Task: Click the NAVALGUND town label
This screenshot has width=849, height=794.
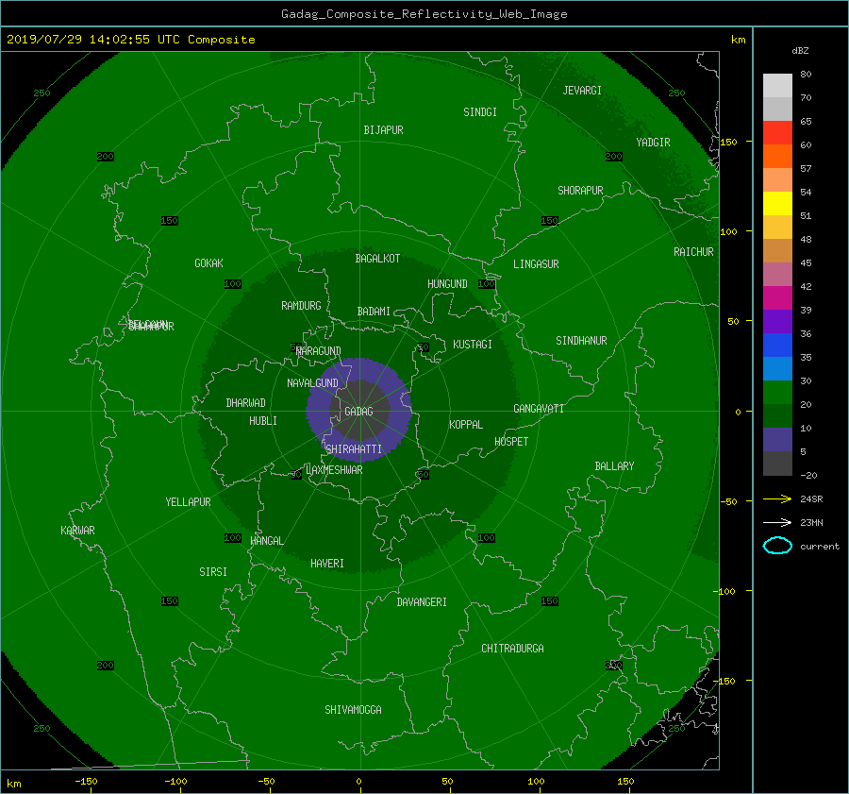Action: (312, 383)
